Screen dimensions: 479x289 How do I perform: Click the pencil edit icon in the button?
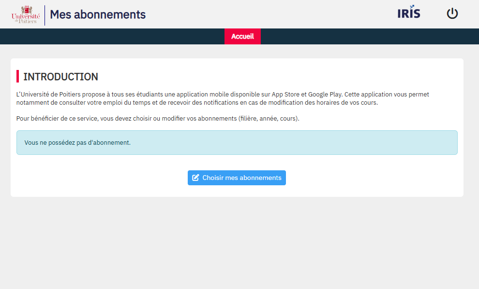195,178
